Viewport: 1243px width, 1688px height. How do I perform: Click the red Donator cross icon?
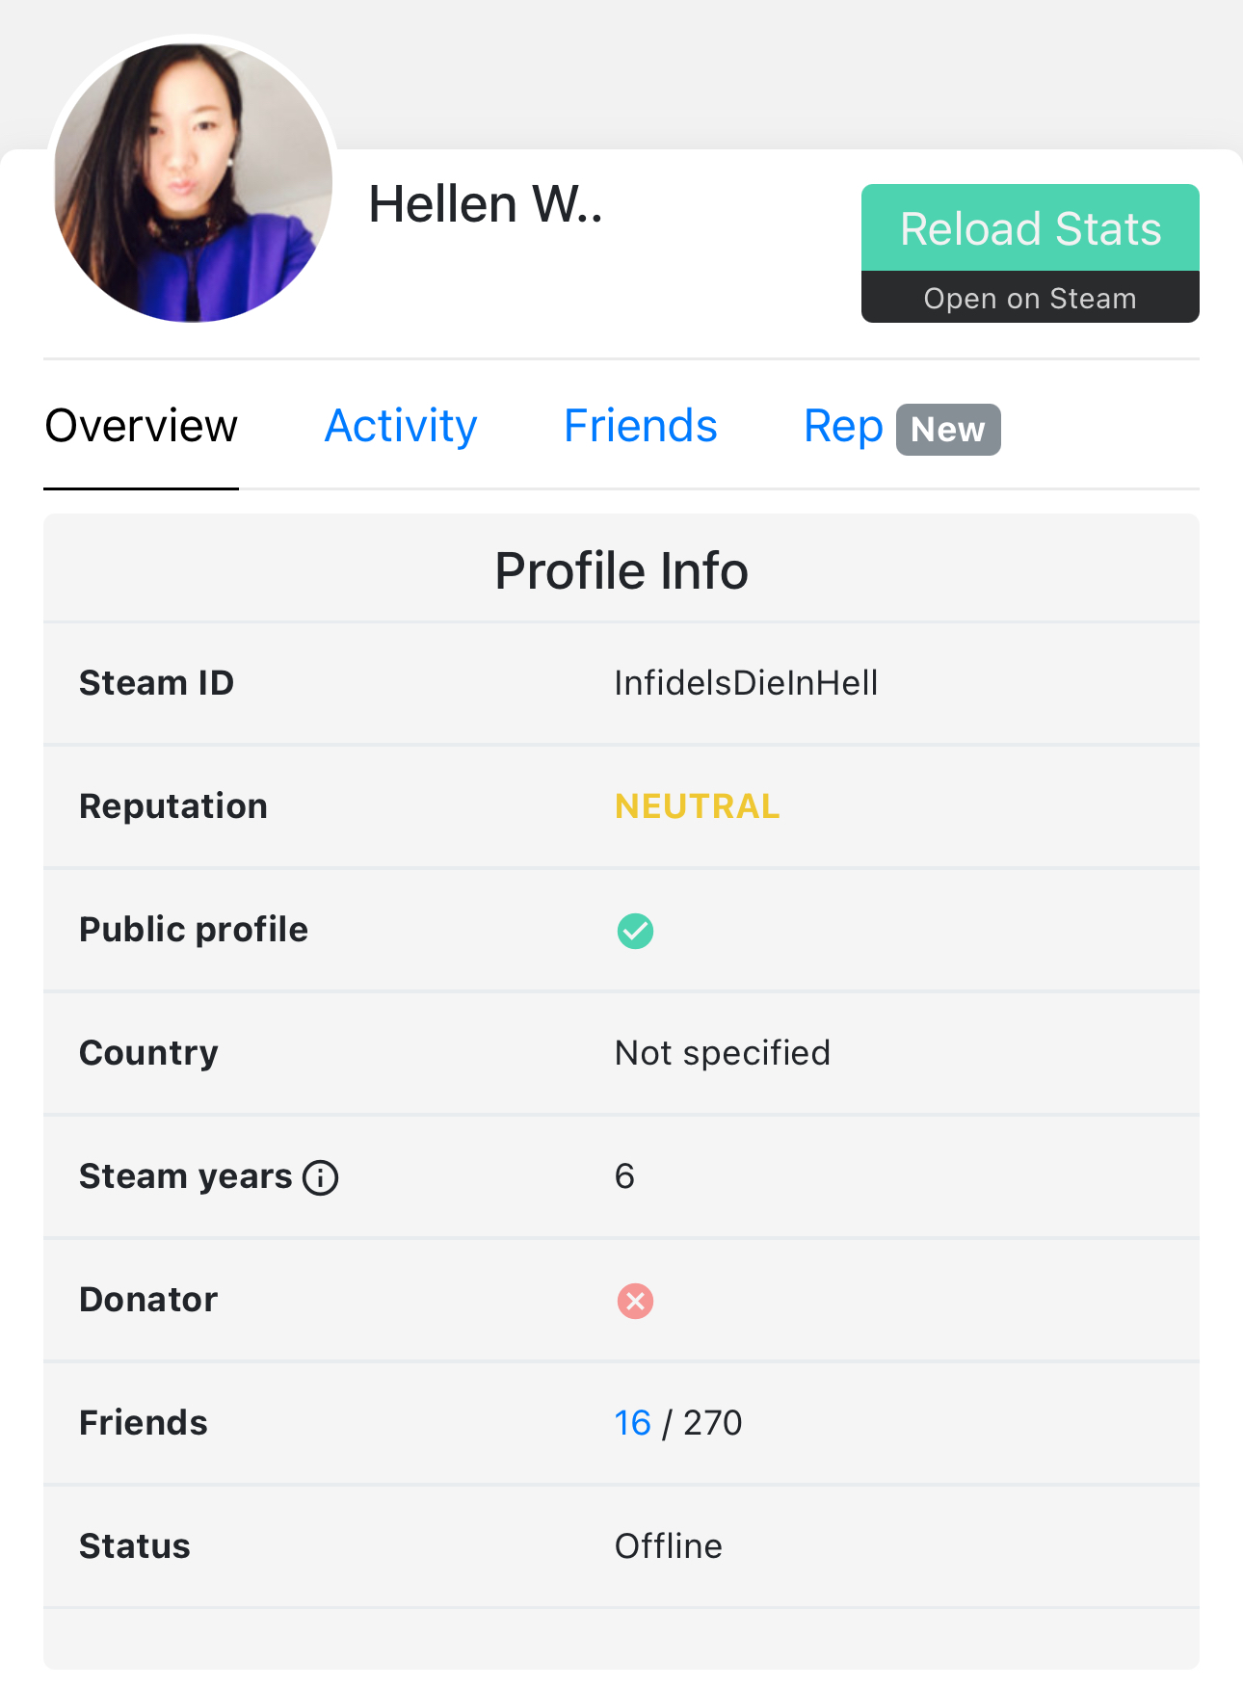(x=635, y=1301)
